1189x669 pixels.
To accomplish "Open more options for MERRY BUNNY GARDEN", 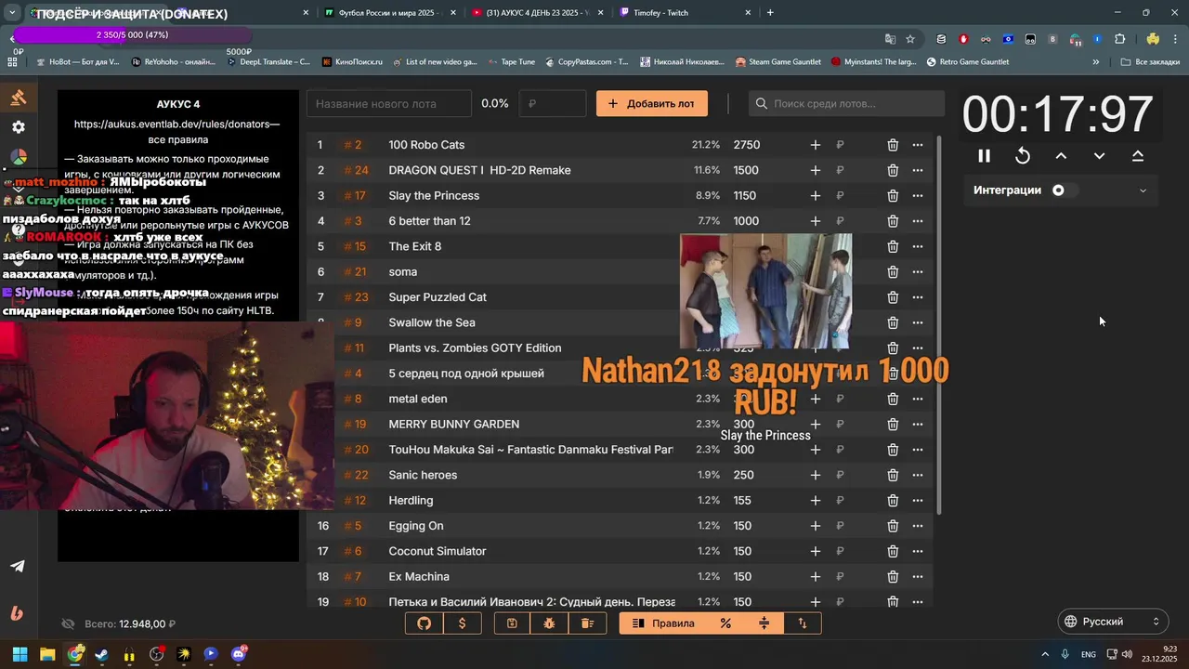I will point(918,425).
